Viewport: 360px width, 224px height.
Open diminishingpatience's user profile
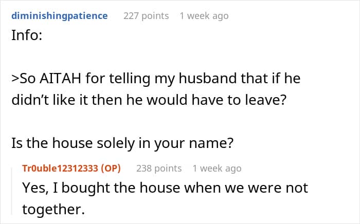pyautogui.click(x=60, y=16)
